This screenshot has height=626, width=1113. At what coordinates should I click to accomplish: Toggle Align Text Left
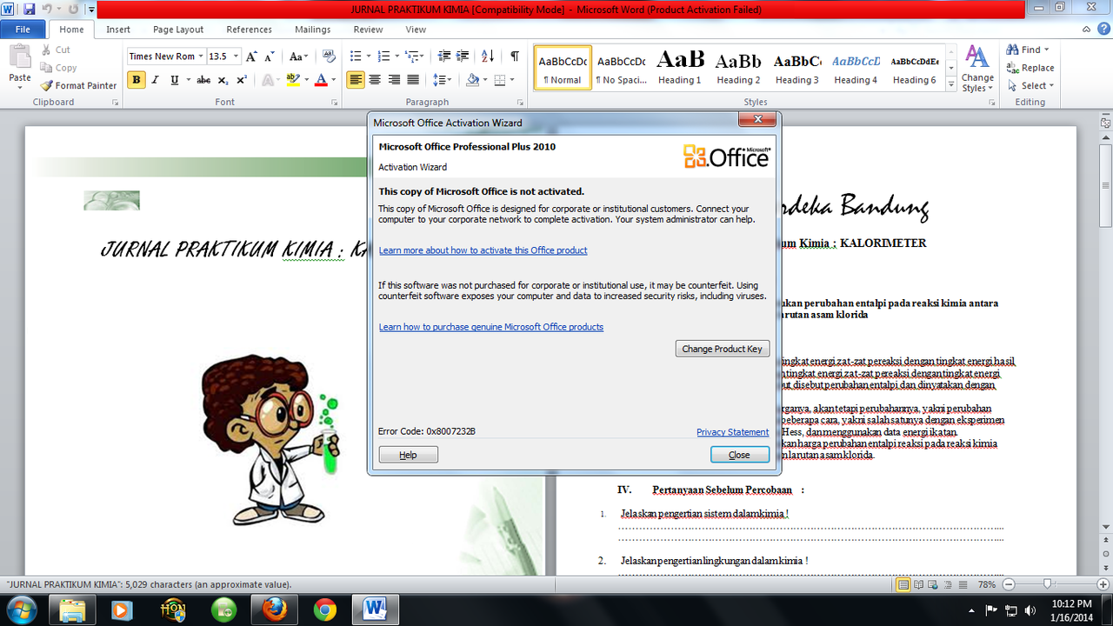[x=356, y=80]
